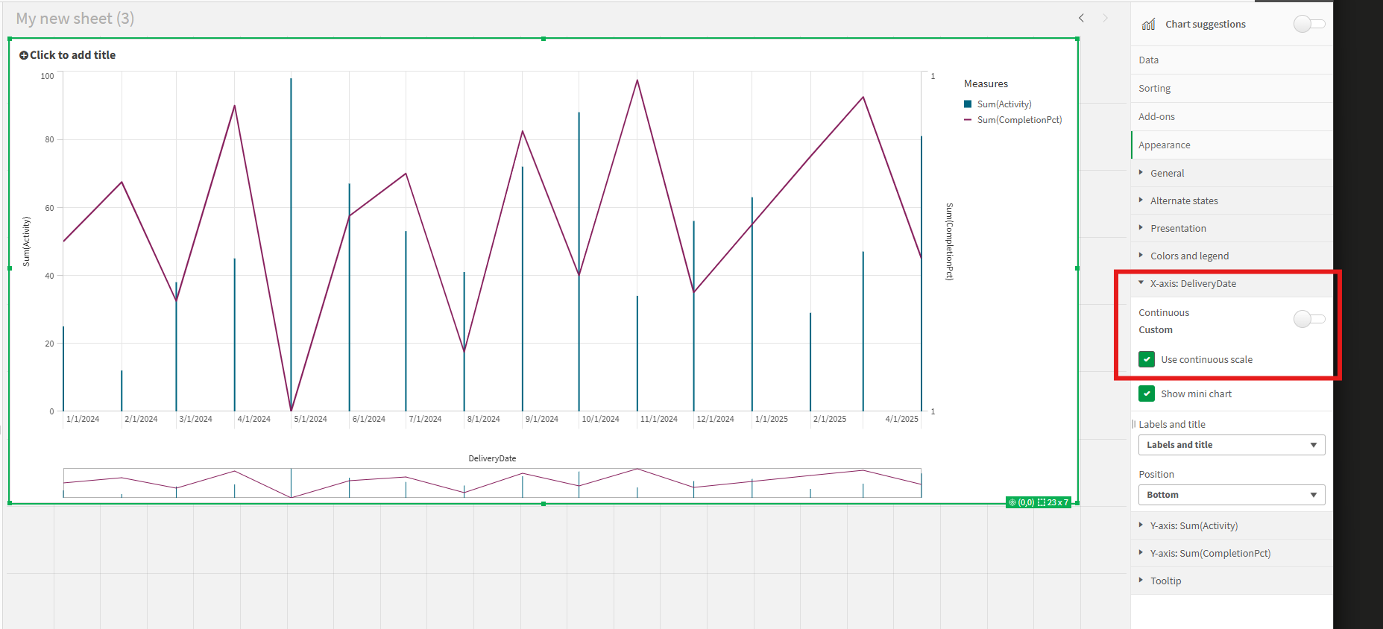This screenshot has width=1383, height=629.
Task: Toggle the Continuous Custom switch
Action: [1309, 319]
